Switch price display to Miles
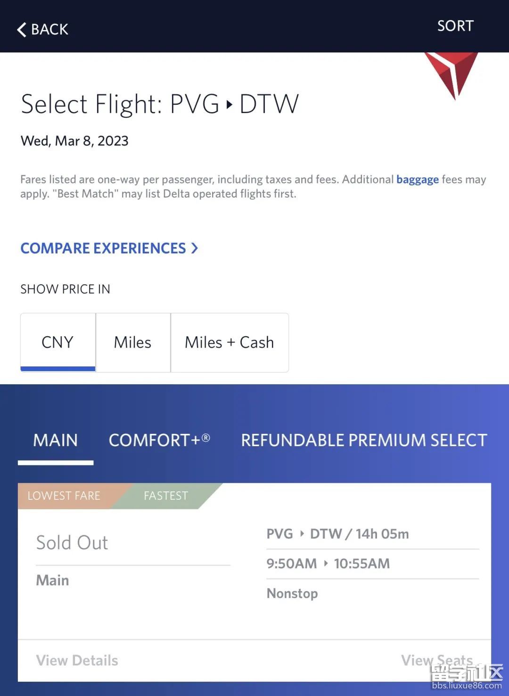The width and height of the screenshot is (509, 696). pyautogui.click(x=132, y=342)
